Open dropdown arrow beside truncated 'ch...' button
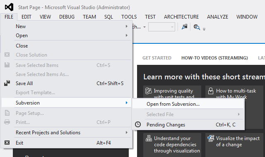 (145, 27)
